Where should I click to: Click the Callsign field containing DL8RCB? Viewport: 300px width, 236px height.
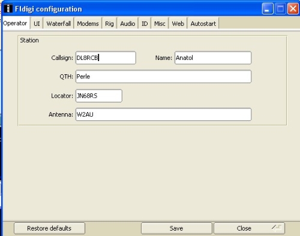coord(106,58)
